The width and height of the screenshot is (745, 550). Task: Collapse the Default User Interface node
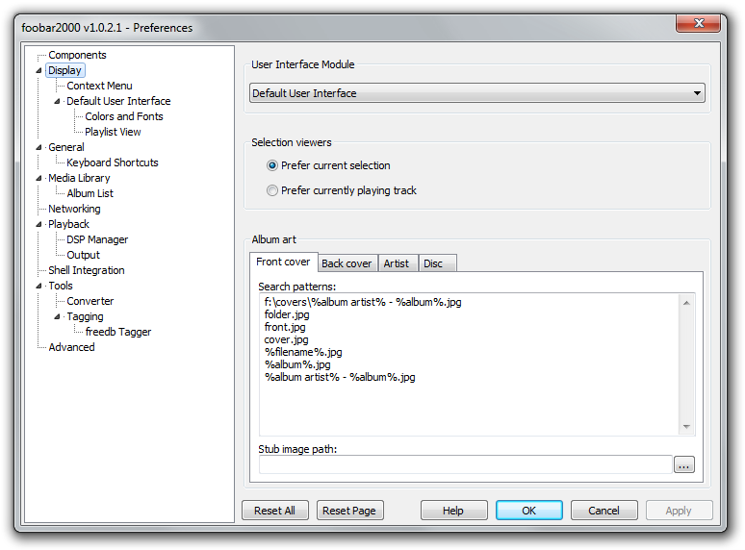pyautogui.click(x=57, y=101)
